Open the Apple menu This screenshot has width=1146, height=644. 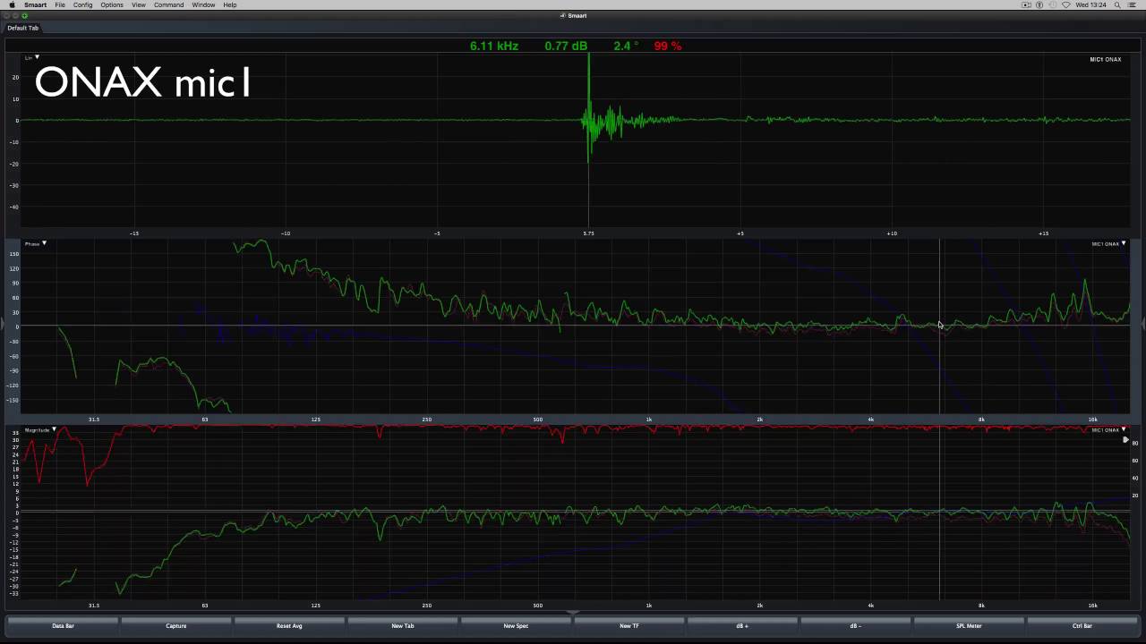[x=12, y=4]
